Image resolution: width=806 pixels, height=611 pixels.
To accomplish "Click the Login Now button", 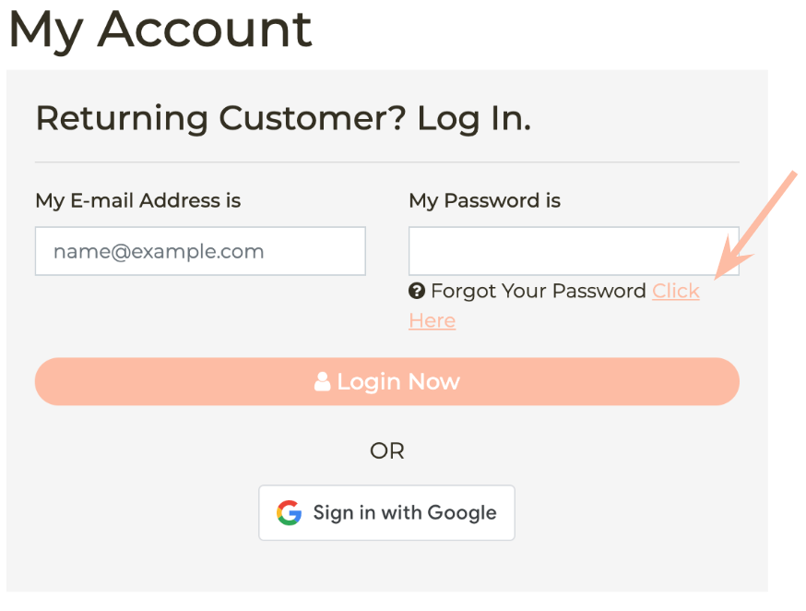I will click(x=387, y=381).
